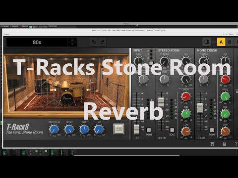Click the Input Gain knob
The height and width of the screenshot is (178, 238).
pos(139,61)
